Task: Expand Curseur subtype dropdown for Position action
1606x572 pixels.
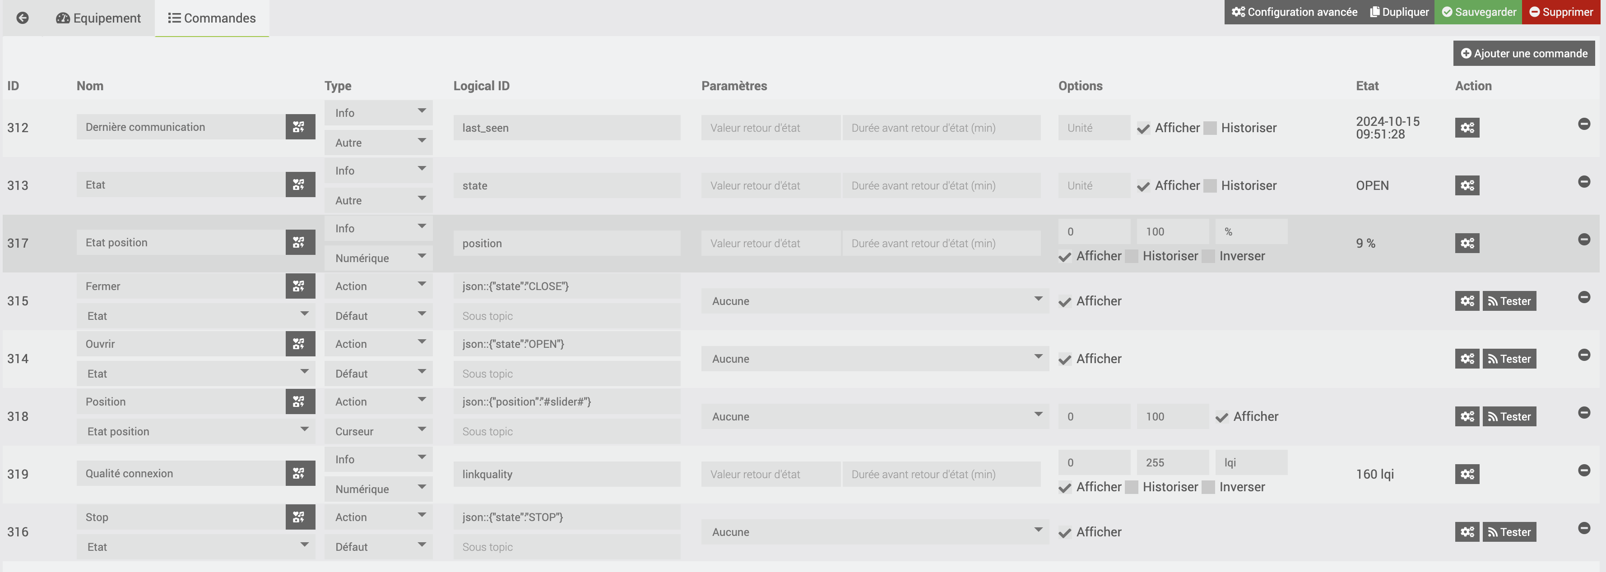Action: click(x=378, y=431)
